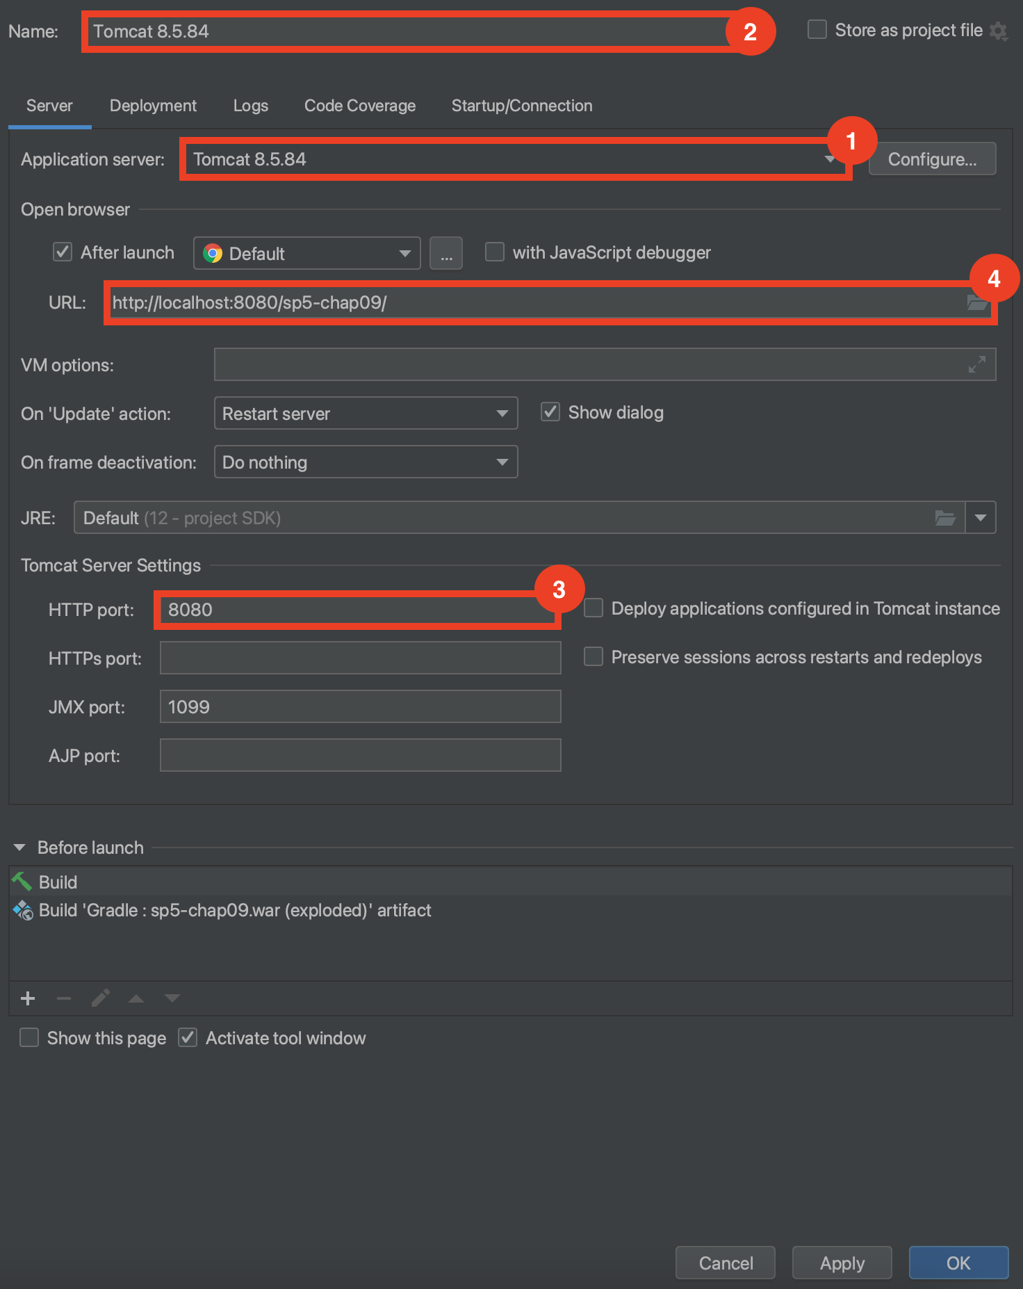Screen dimensions: 1023x1289
Task: Click the Cancel button
Action: pyautogui.click(x=726, y=1263)
